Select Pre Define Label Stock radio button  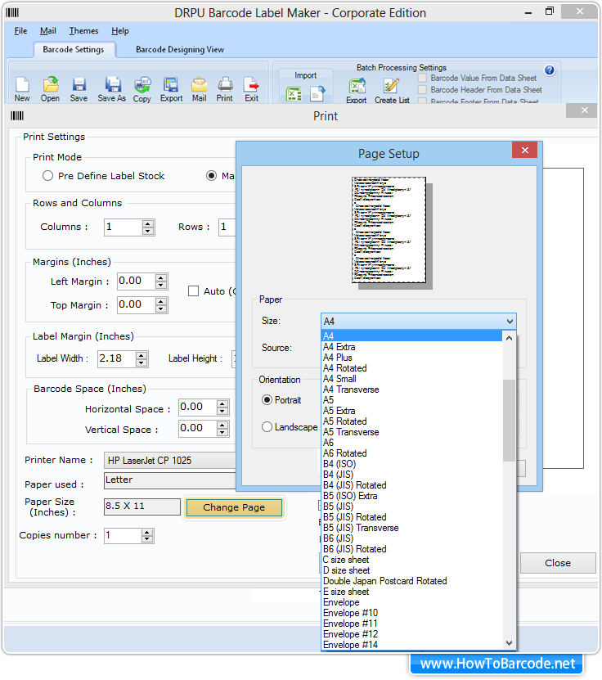[47, 176]
